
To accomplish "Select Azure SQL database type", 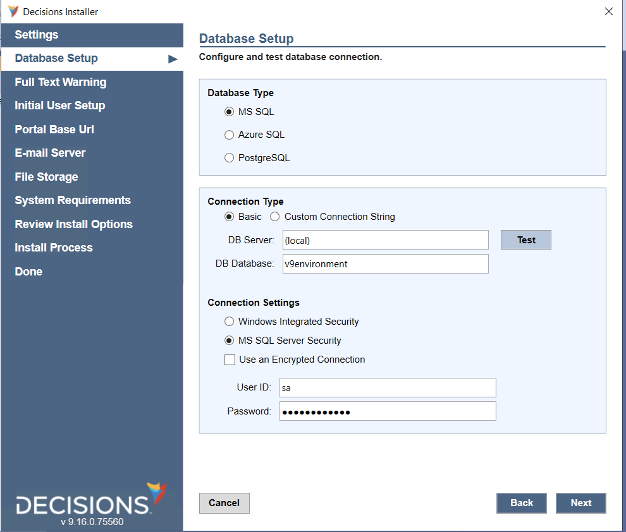I will point(230,135).
